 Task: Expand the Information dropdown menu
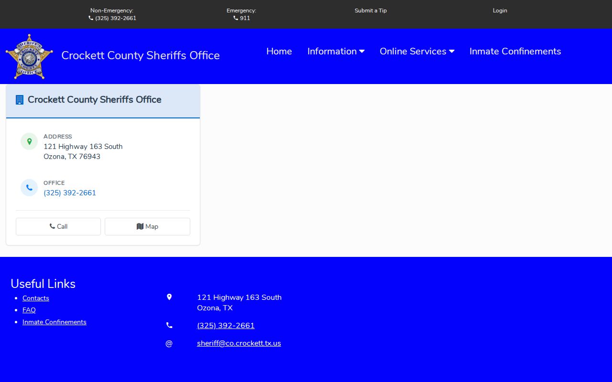[336, 51]
